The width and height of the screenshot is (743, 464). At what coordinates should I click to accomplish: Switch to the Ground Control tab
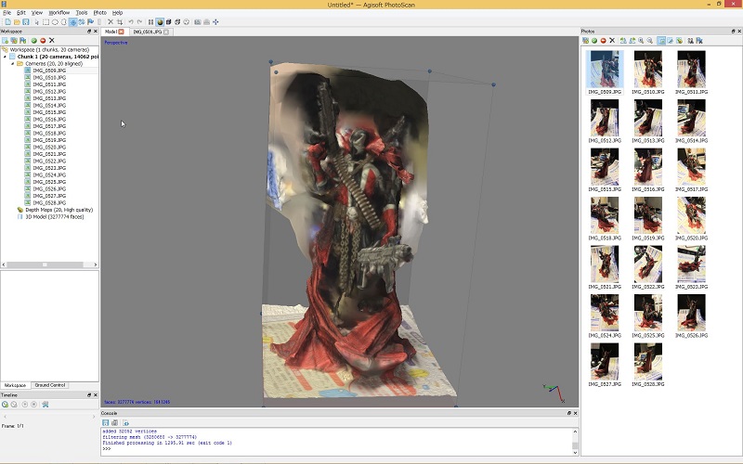50,385
